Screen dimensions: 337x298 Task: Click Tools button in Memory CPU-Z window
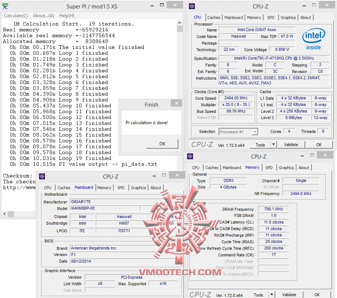tap(258, 295)
